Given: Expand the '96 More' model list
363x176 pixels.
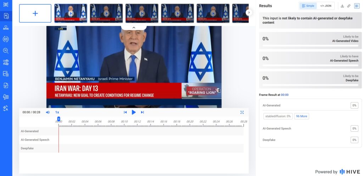Looking at the screenshot, I should coord(301,116).
